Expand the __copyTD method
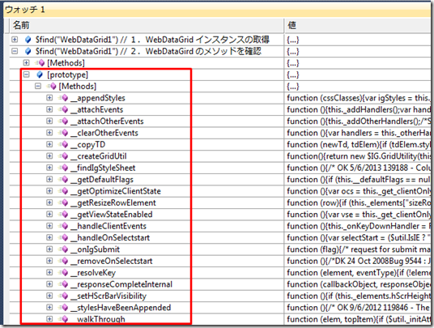Image resolution: width=434 pixels, height=328 pixels. 49,144
